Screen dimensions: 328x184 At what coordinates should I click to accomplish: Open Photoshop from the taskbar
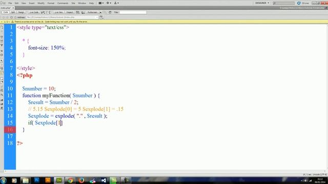(36, 180)
